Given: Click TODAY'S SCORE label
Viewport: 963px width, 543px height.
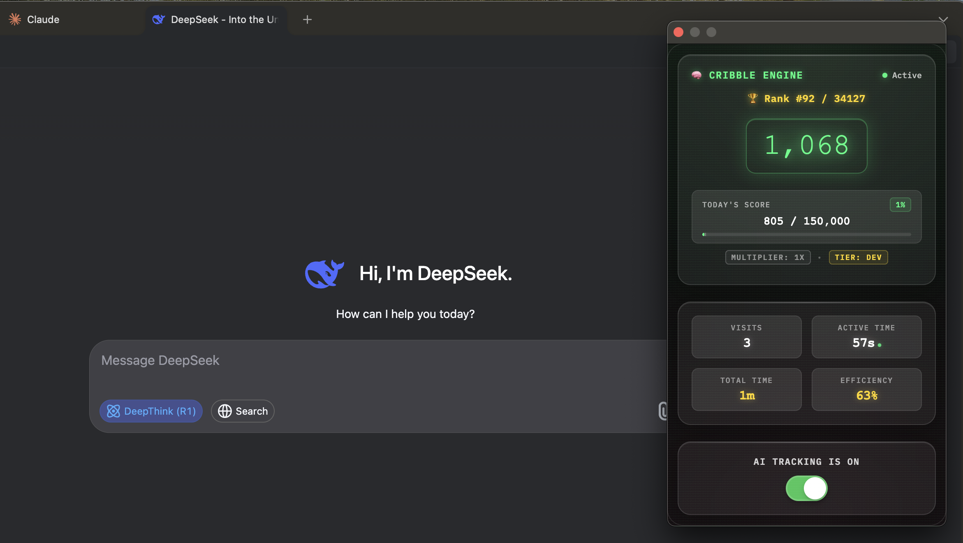Looking at the screenshot, I should coord(736,205).
